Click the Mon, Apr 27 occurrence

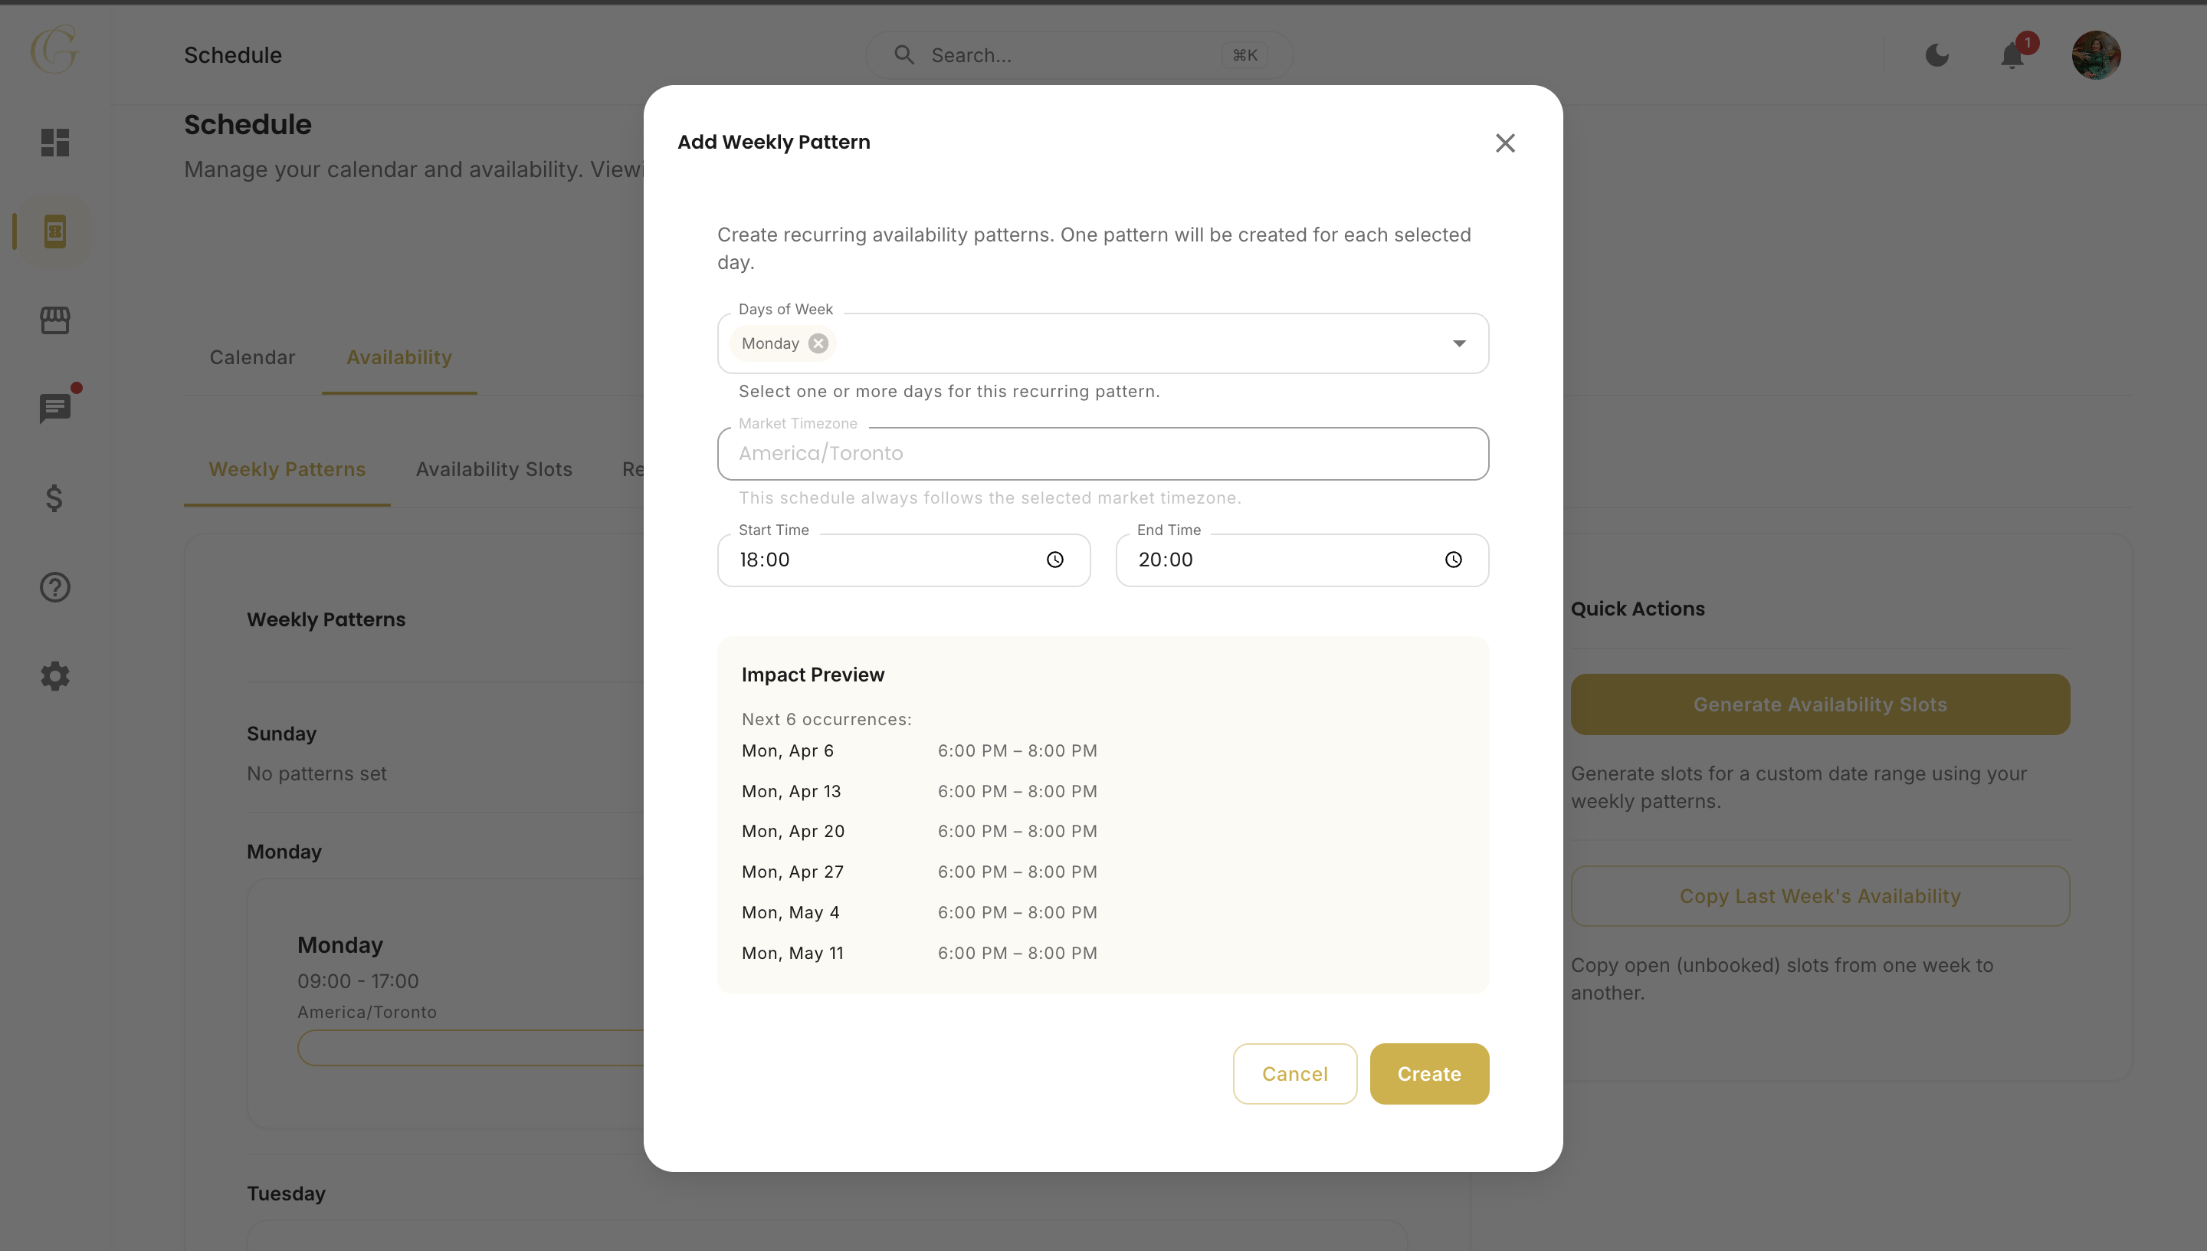point(792,872)
